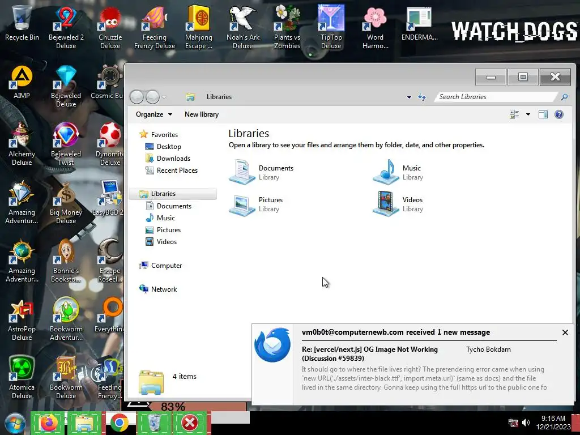Image resolution: width=580 pixels, height=435 pixels.
Task: Launch TipTop Deluxe shortcut
Action: [331, 27]
